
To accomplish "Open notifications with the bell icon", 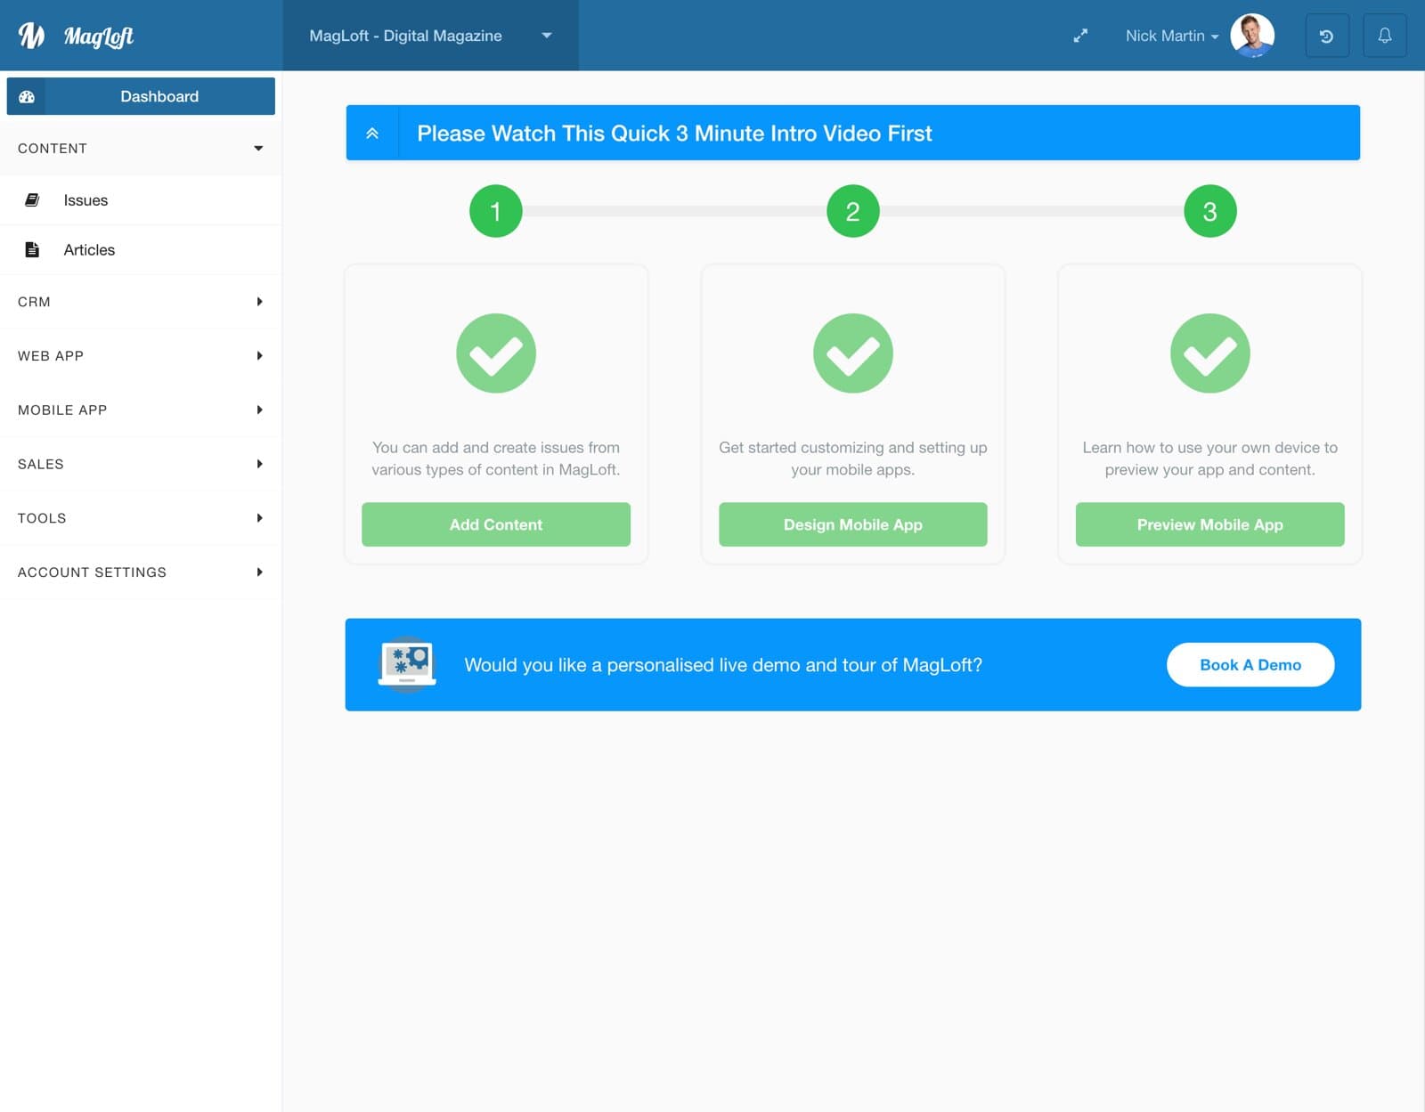I will coord(1385,36).
